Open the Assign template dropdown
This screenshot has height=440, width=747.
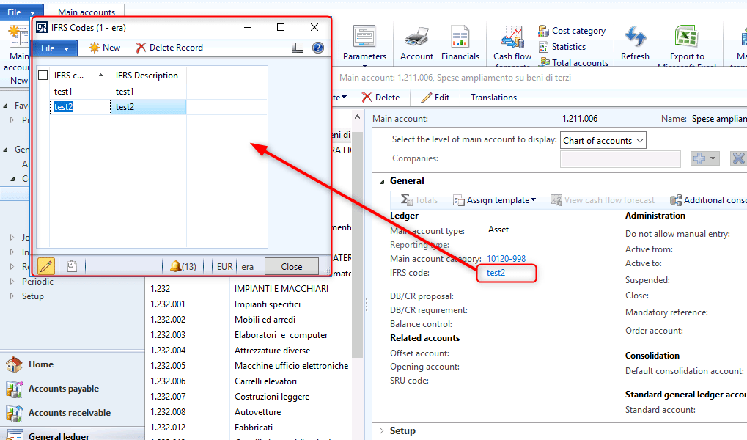495,200
